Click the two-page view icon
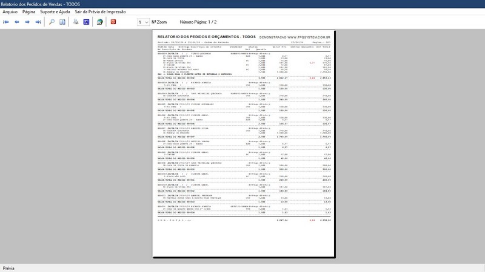 [x=62, y=22]
